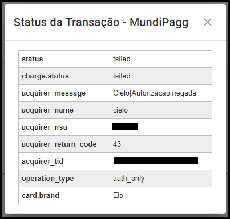Select the acquirer_return_code label
The image size is (230, 219).
pyautogui.click(x=59, y=144)
